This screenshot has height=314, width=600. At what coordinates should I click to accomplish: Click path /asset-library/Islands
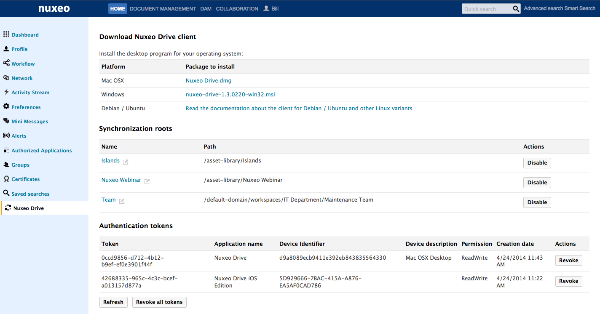233,160
